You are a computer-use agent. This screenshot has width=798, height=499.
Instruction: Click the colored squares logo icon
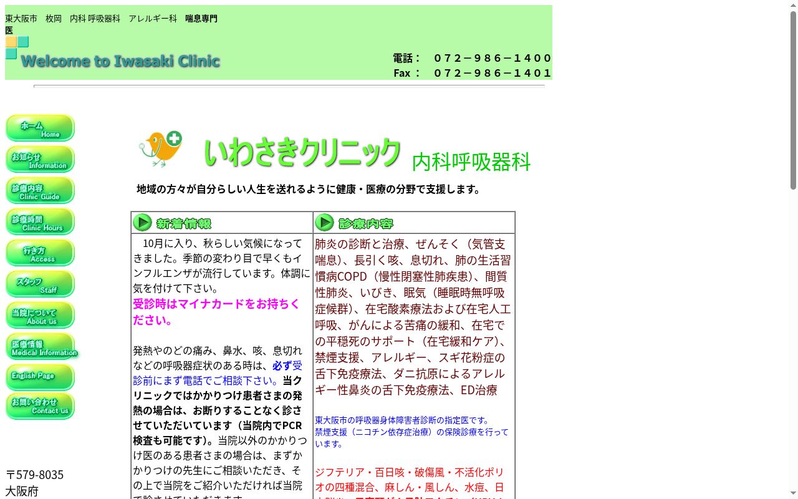(17, 48)
